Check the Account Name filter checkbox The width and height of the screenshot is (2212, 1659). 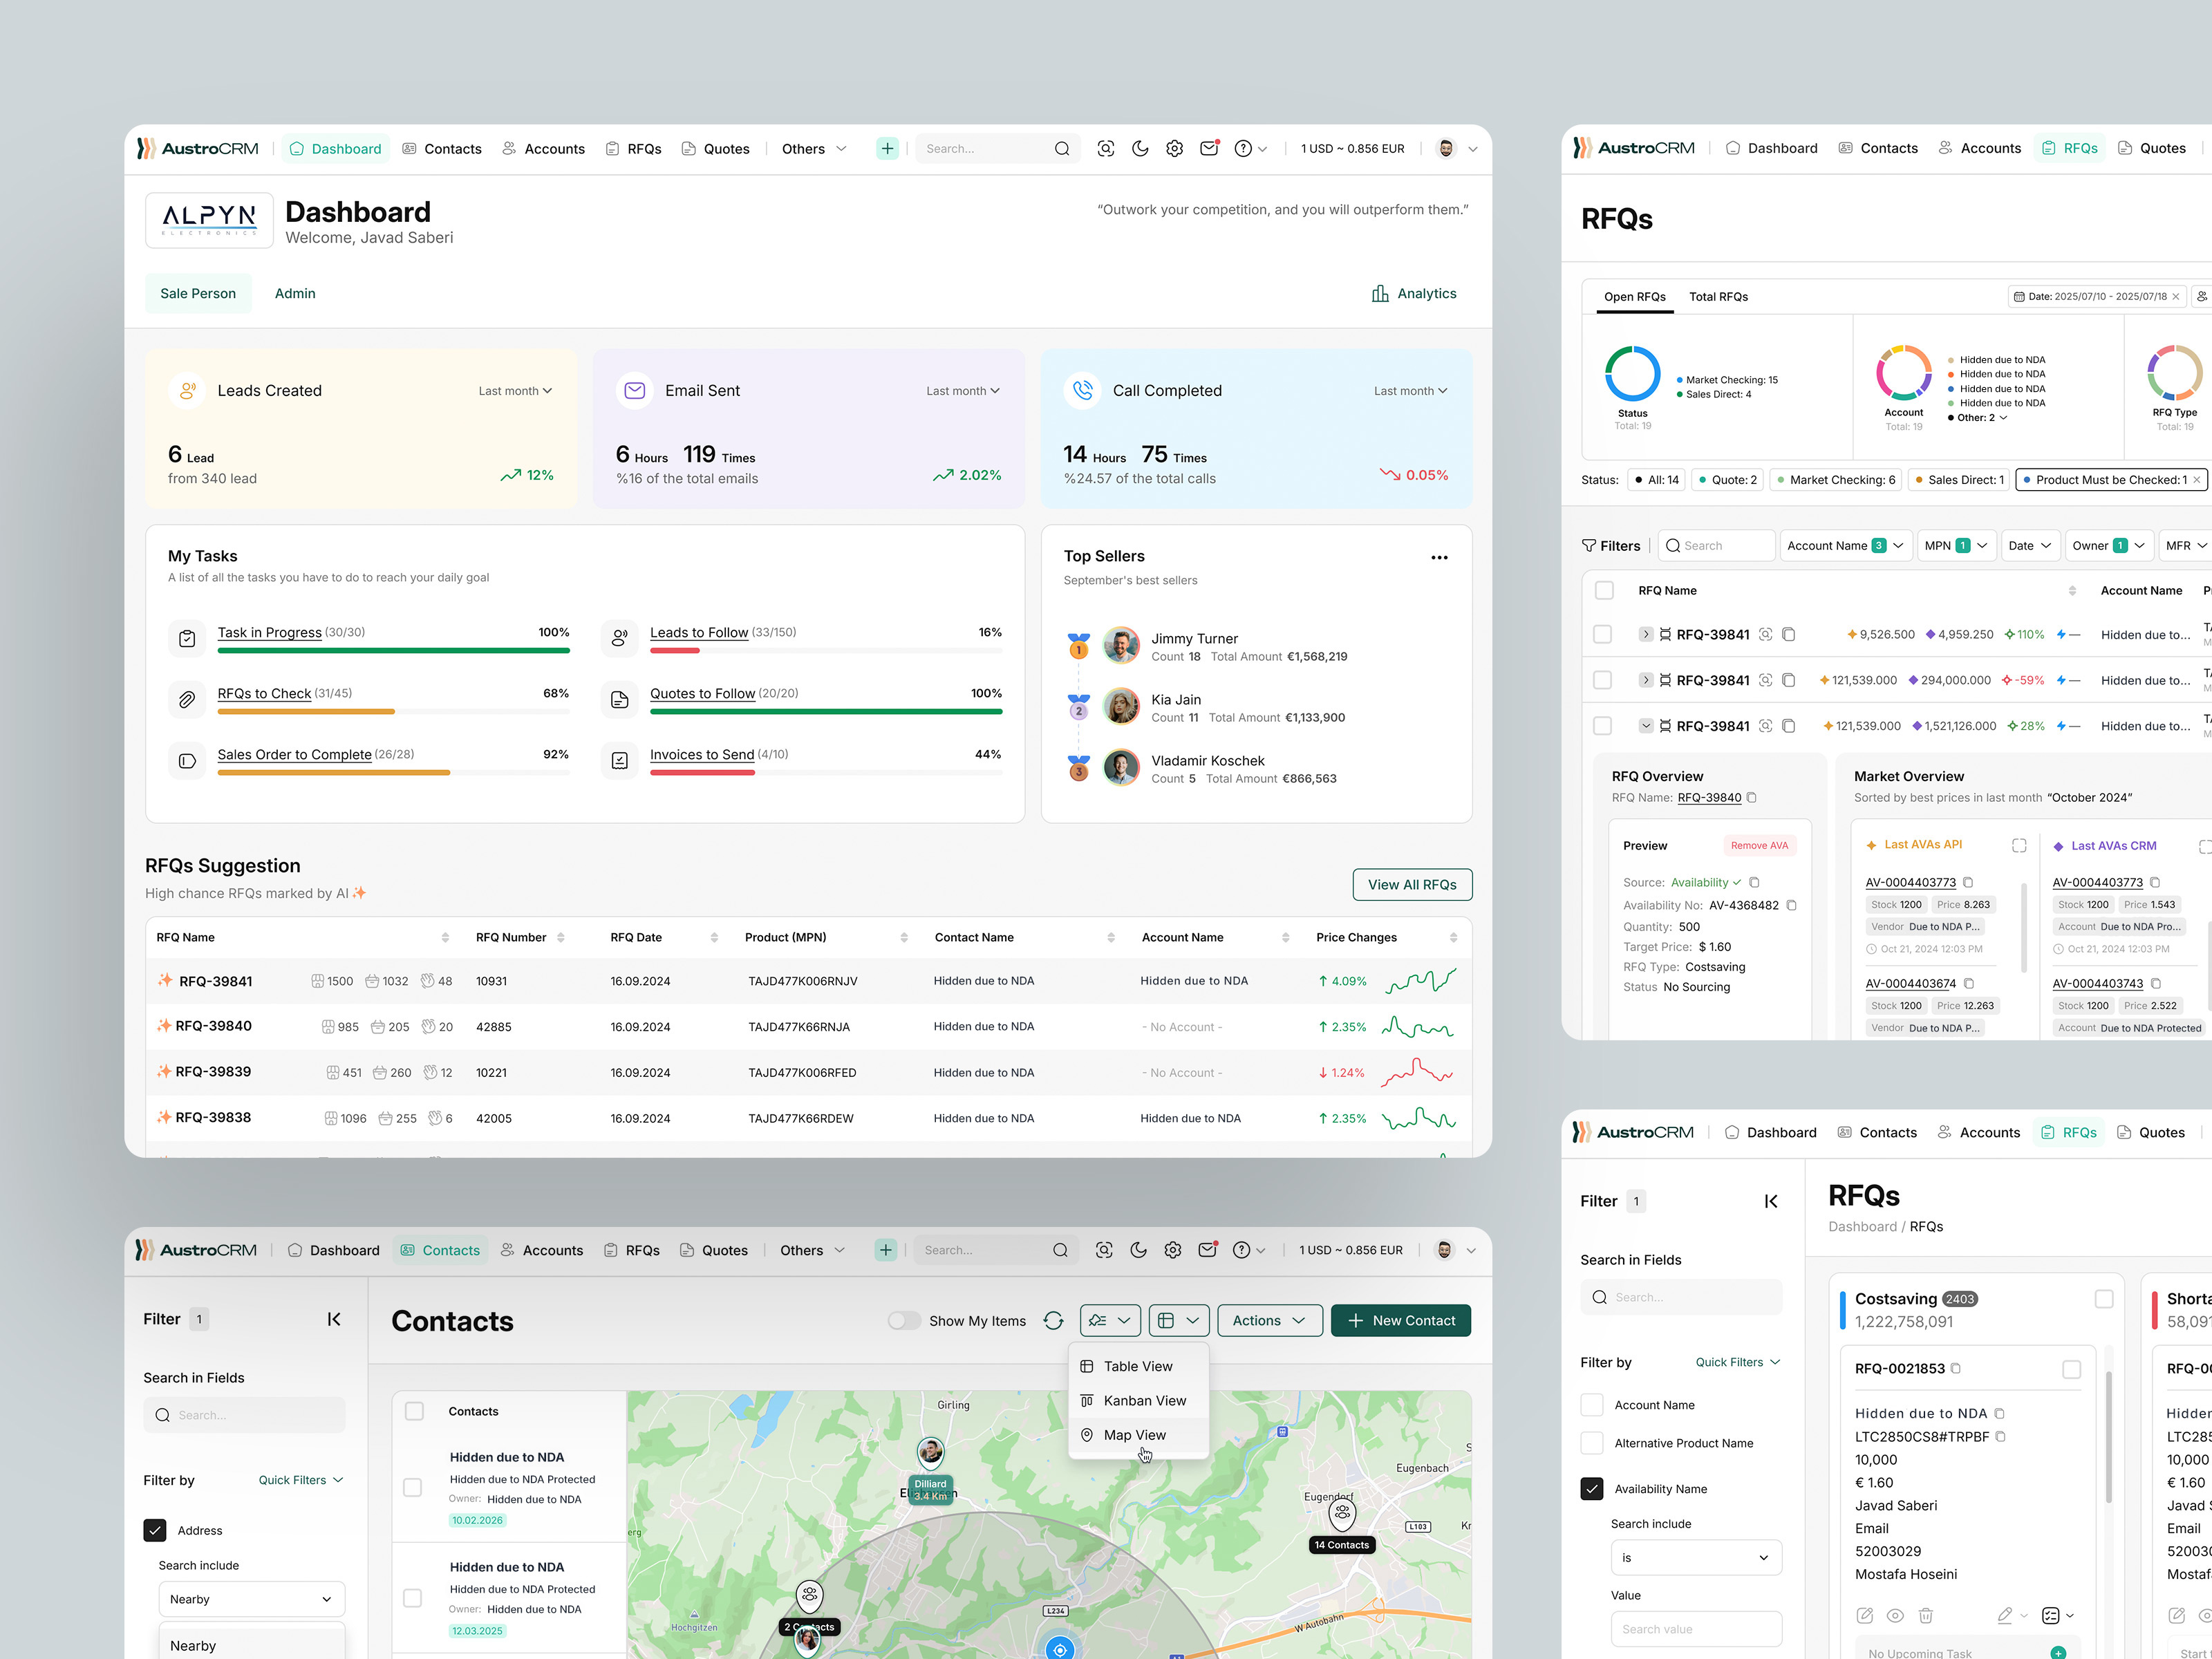point(1592,1405)
